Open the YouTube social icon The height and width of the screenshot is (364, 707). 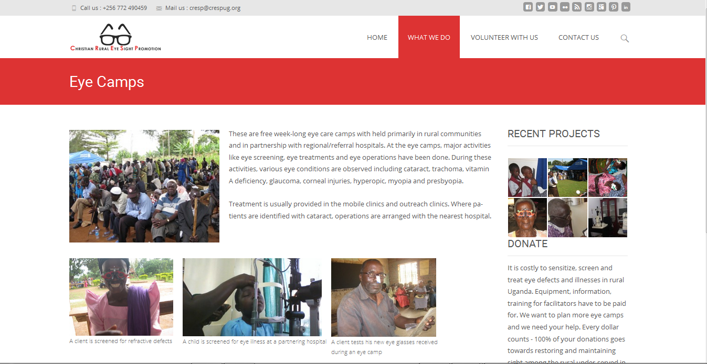pyautogui.click(x=553, y=7)
